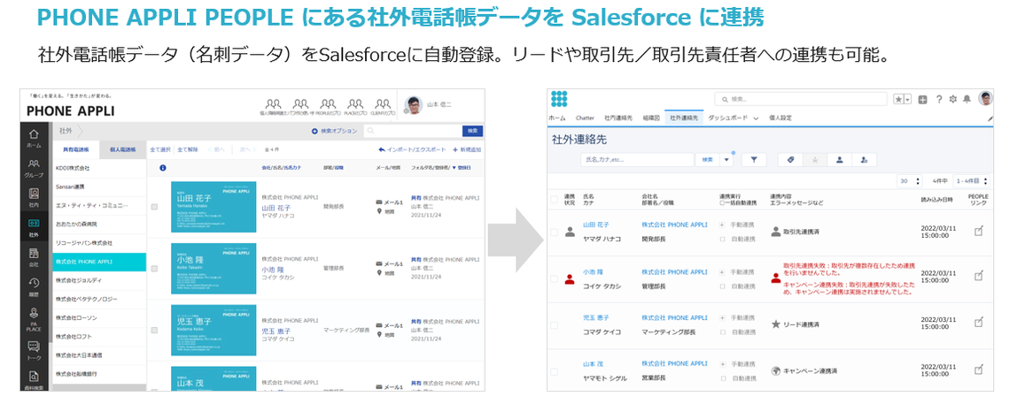Check the select-all header checkbox in 社外連絡先
The image size is (1017, 404).
pyautogui.click(x=554, y=200)
